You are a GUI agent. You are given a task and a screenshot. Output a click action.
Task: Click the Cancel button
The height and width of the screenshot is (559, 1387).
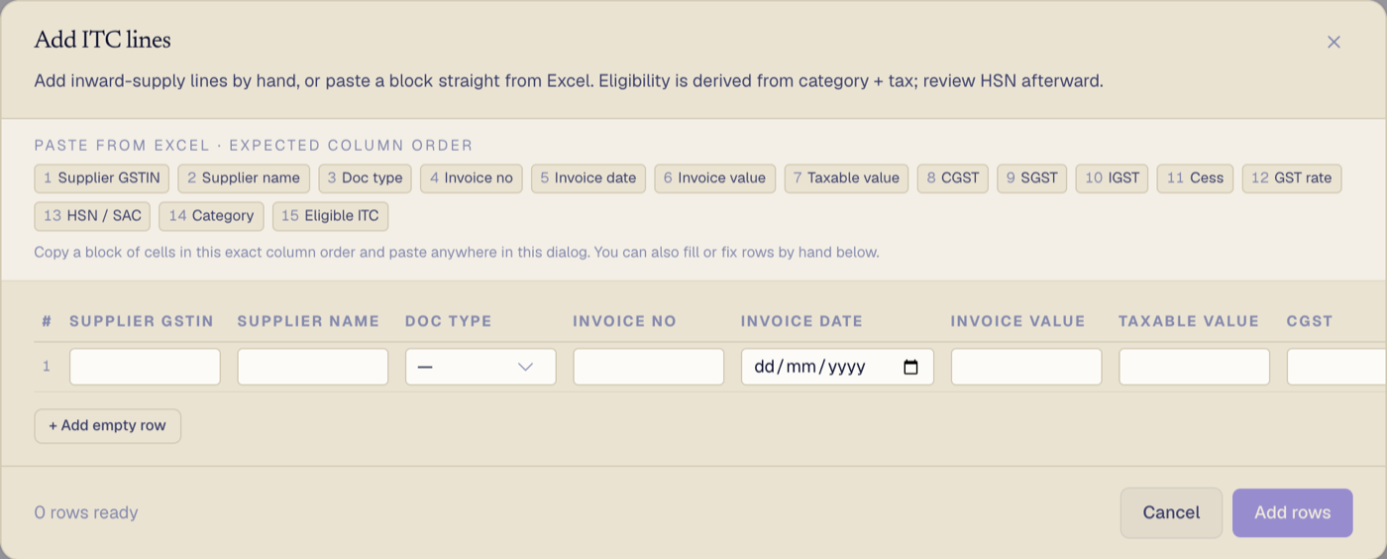click(1171, 512)
